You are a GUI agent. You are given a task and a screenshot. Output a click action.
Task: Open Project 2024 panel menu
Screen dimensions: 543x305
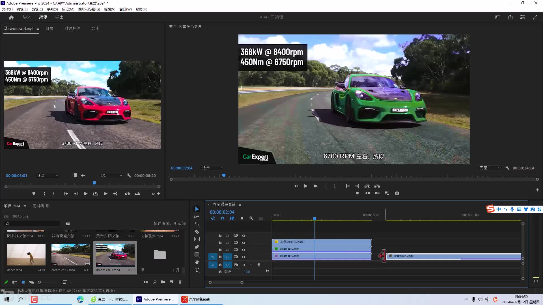point(25,206)
